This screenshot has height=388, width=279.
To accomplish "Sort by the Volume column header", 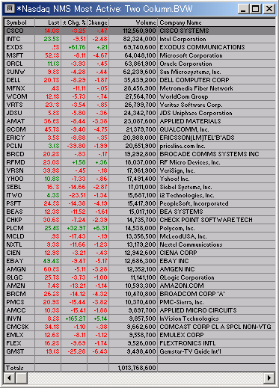I will [x=133, y=22].
